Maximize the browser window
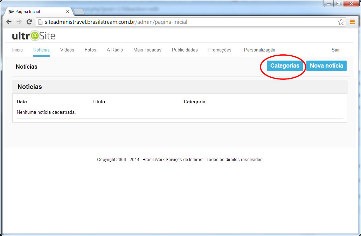The image size is (361, 236). (x=338, y=4)
